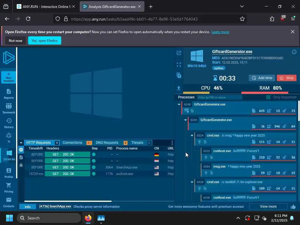Viewport: 300px width, 225px height.
Task: Collapse the 6248 GiftcardGenerator.exe process tree
Action: [x=179, y=105]
